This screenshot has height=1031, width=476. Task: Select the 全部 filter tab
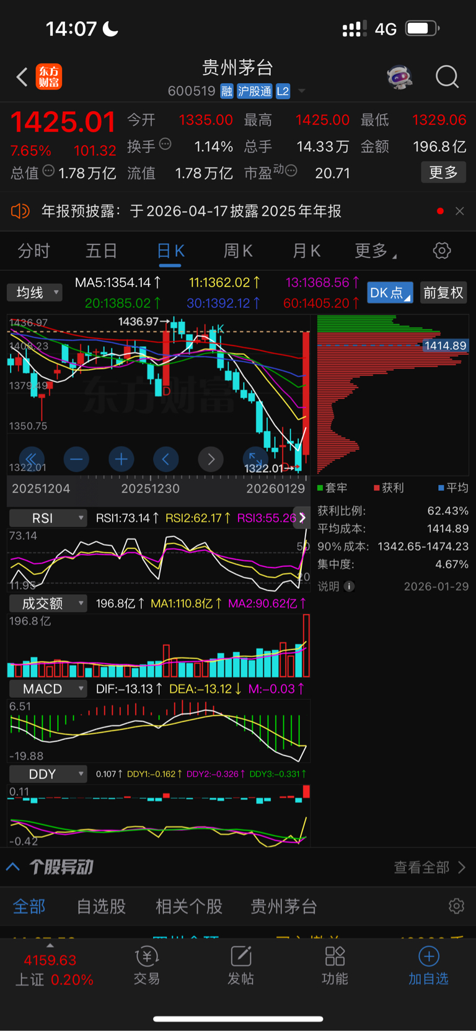click(29, 906)
